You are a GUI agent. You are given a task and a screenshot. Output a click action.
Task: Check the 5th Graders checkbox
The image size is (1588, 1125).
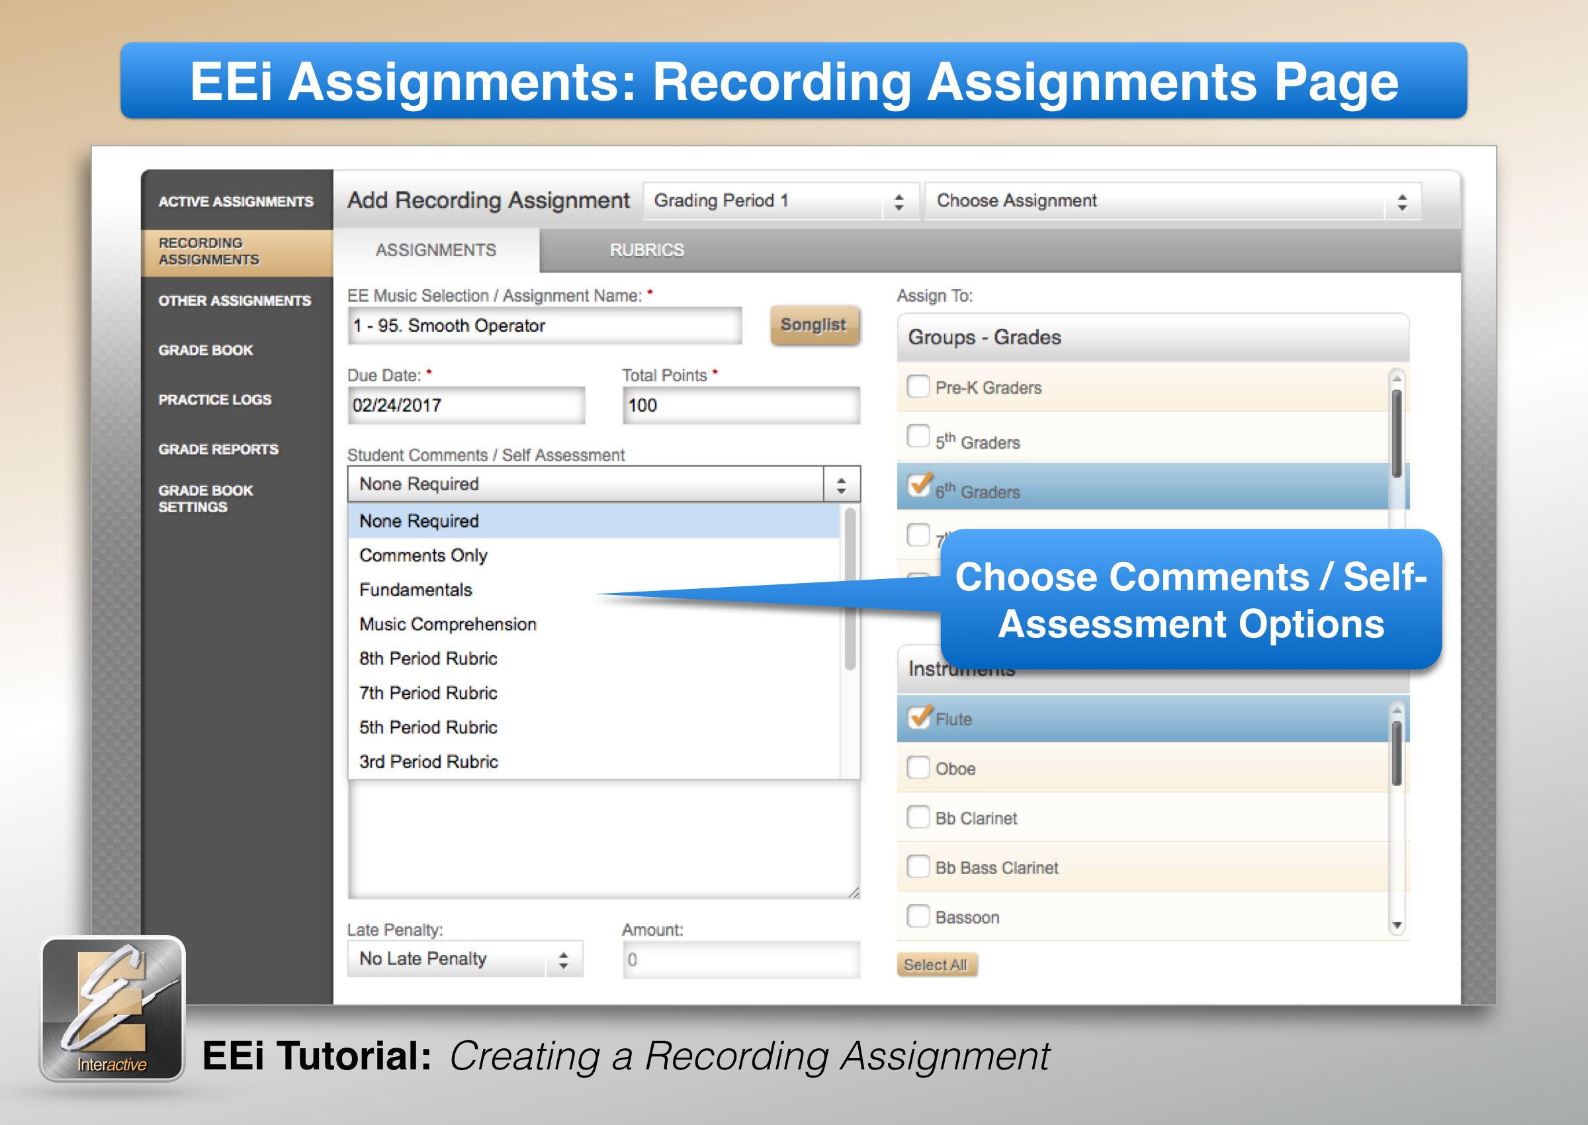pos(918,436)
